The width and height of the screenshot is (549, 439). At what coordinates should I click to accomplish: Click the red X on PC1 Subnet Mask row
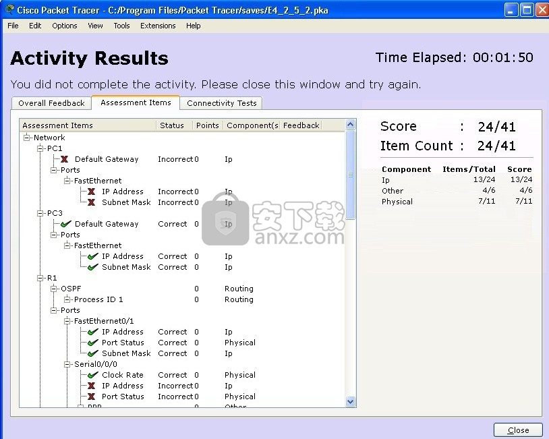point(91,202)
